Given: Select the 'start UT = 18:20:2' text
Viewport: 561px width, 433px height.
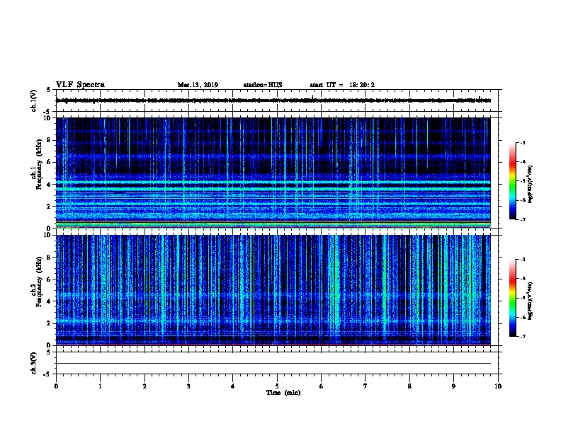Looking at the screenshot, I should [x=342, y=85].
